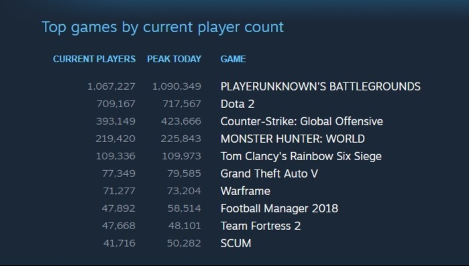Click the Team Fortress 2 link
The height and width of the screenshot is (266, 469).
pyautogui.click(x=260, y=226)
